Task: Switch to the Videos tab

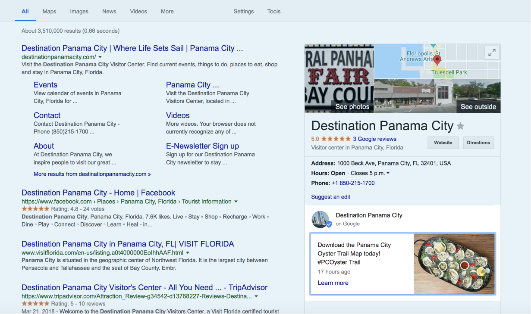Action: [138, 12]
